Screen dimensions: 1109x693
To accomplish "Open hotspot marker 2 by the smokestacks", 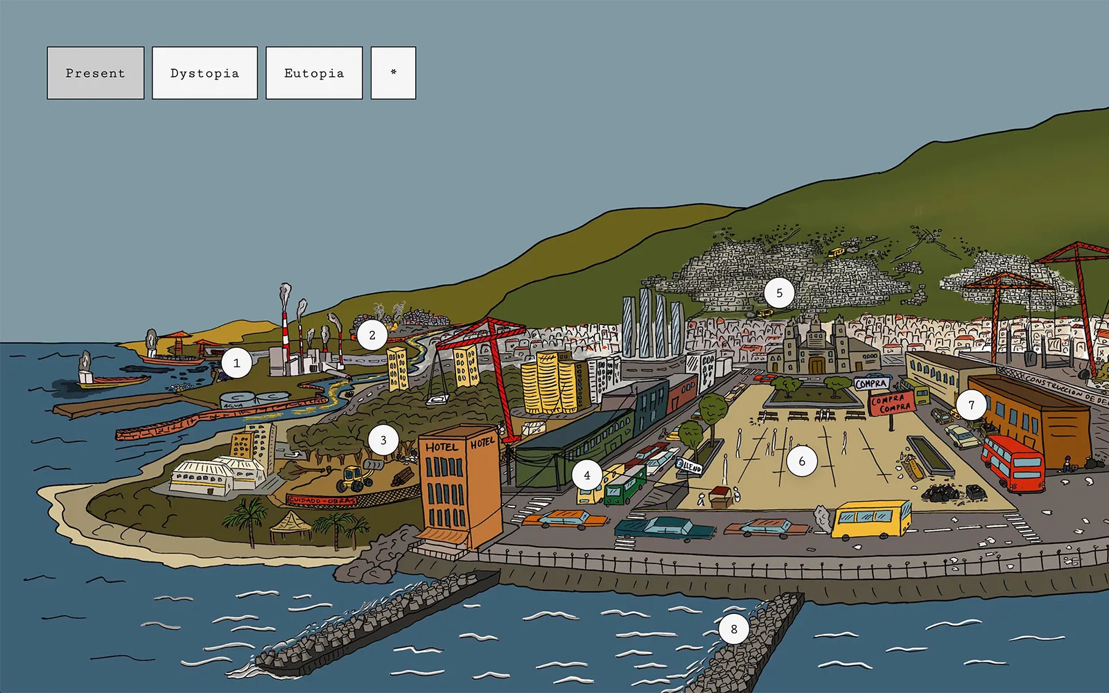I will (372, 335).
